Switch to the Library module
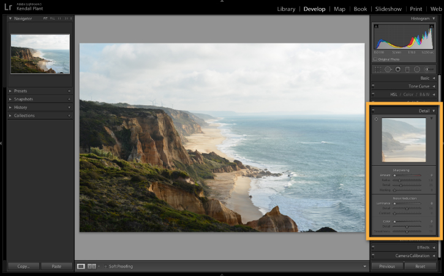The height and width of the screenshot is (276, 444). coord(286,9)
